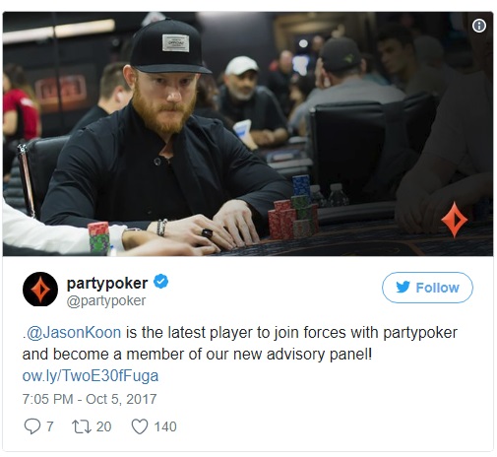
Task: Click the tweet text about advisory panel
Action: 240,344
